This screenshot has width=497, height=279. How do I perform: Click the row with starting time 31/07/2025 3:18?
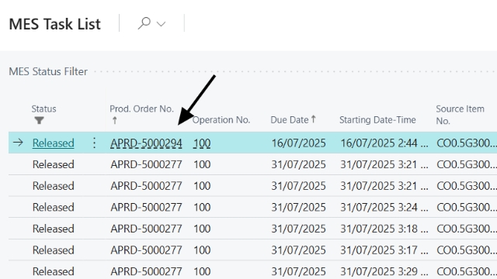pos(252,229)
